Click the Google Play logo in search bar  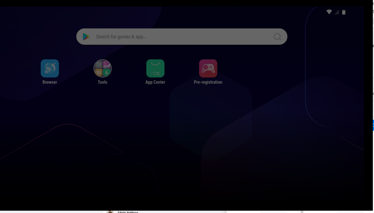click(86, 37)
